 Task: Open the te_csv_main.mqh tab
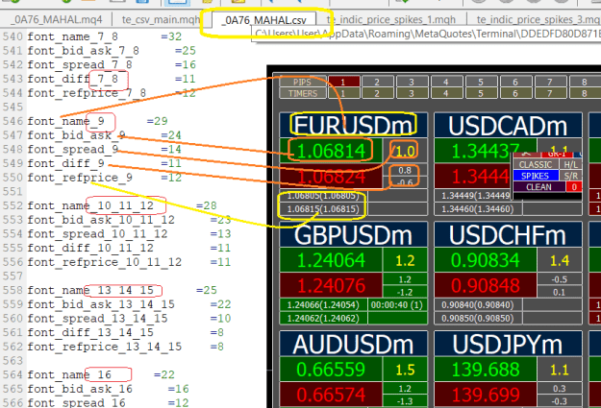(x=162, y=19)
